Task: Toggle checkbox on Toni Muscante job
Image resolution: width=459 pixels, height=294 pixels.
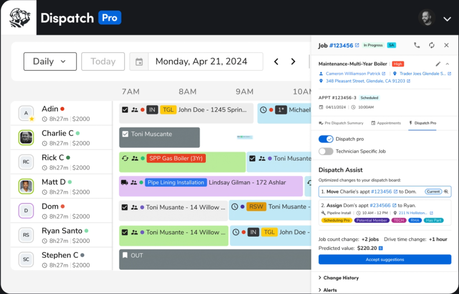Action: tap(125, 134)
